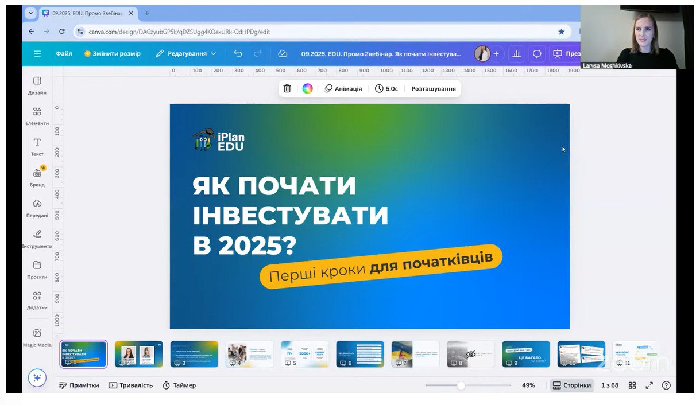Expand the Редагування mode dropdown
The image size is (696, 405).
[x=186, y=53]
